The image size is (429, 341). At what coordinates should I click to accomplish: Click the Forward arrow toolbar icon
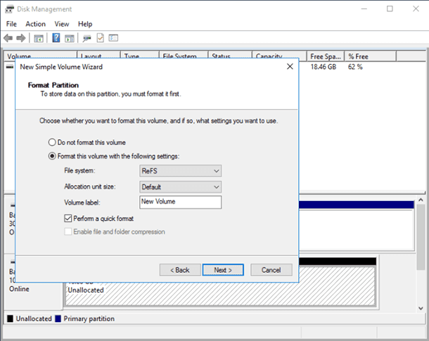pyautogui.click(x=21, y=38)
